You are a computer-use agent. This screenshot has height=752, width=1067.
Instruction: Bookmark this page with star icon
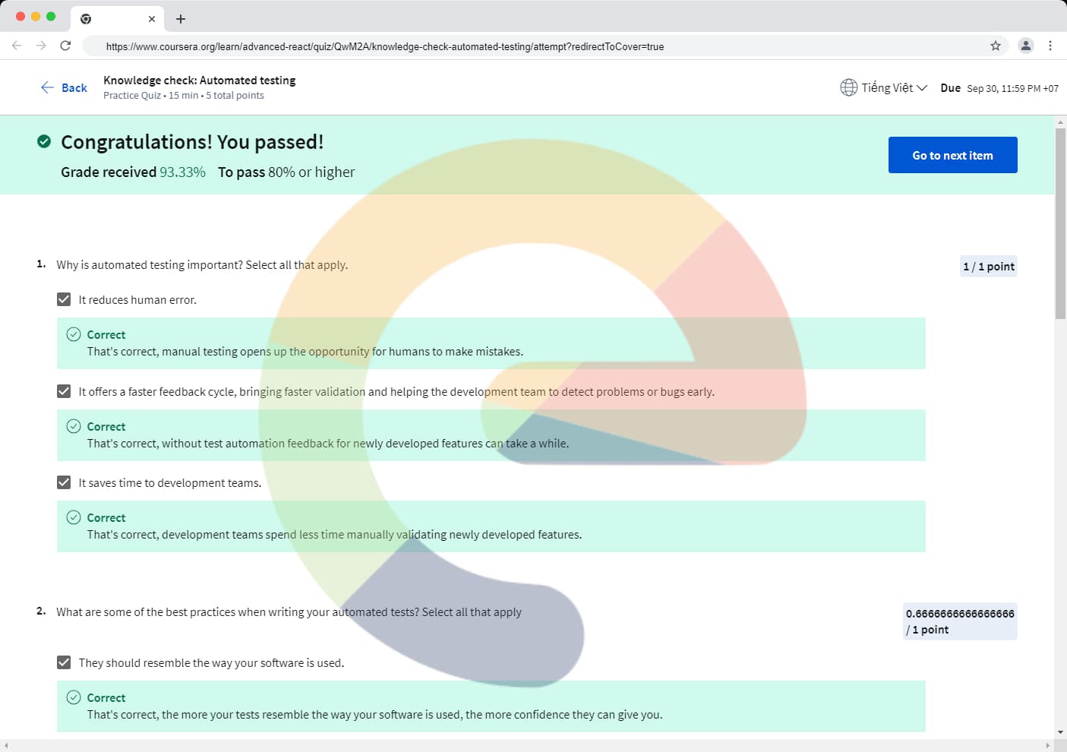coord(995,46)
